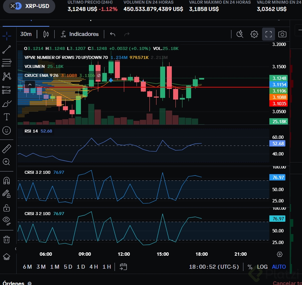
Task: Open the object tree layers icon
Action: [x=7, y=257]
